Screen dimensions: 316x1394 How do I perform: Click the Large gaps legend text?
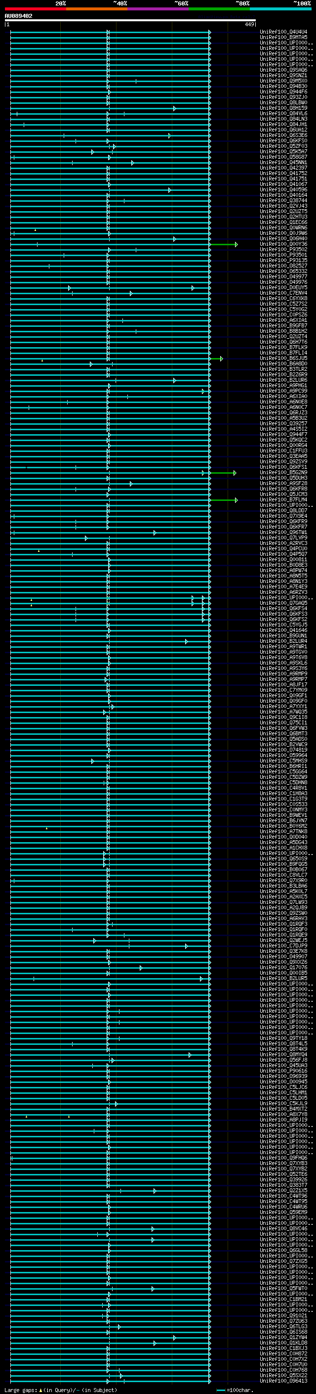(x=61, y=1390)
